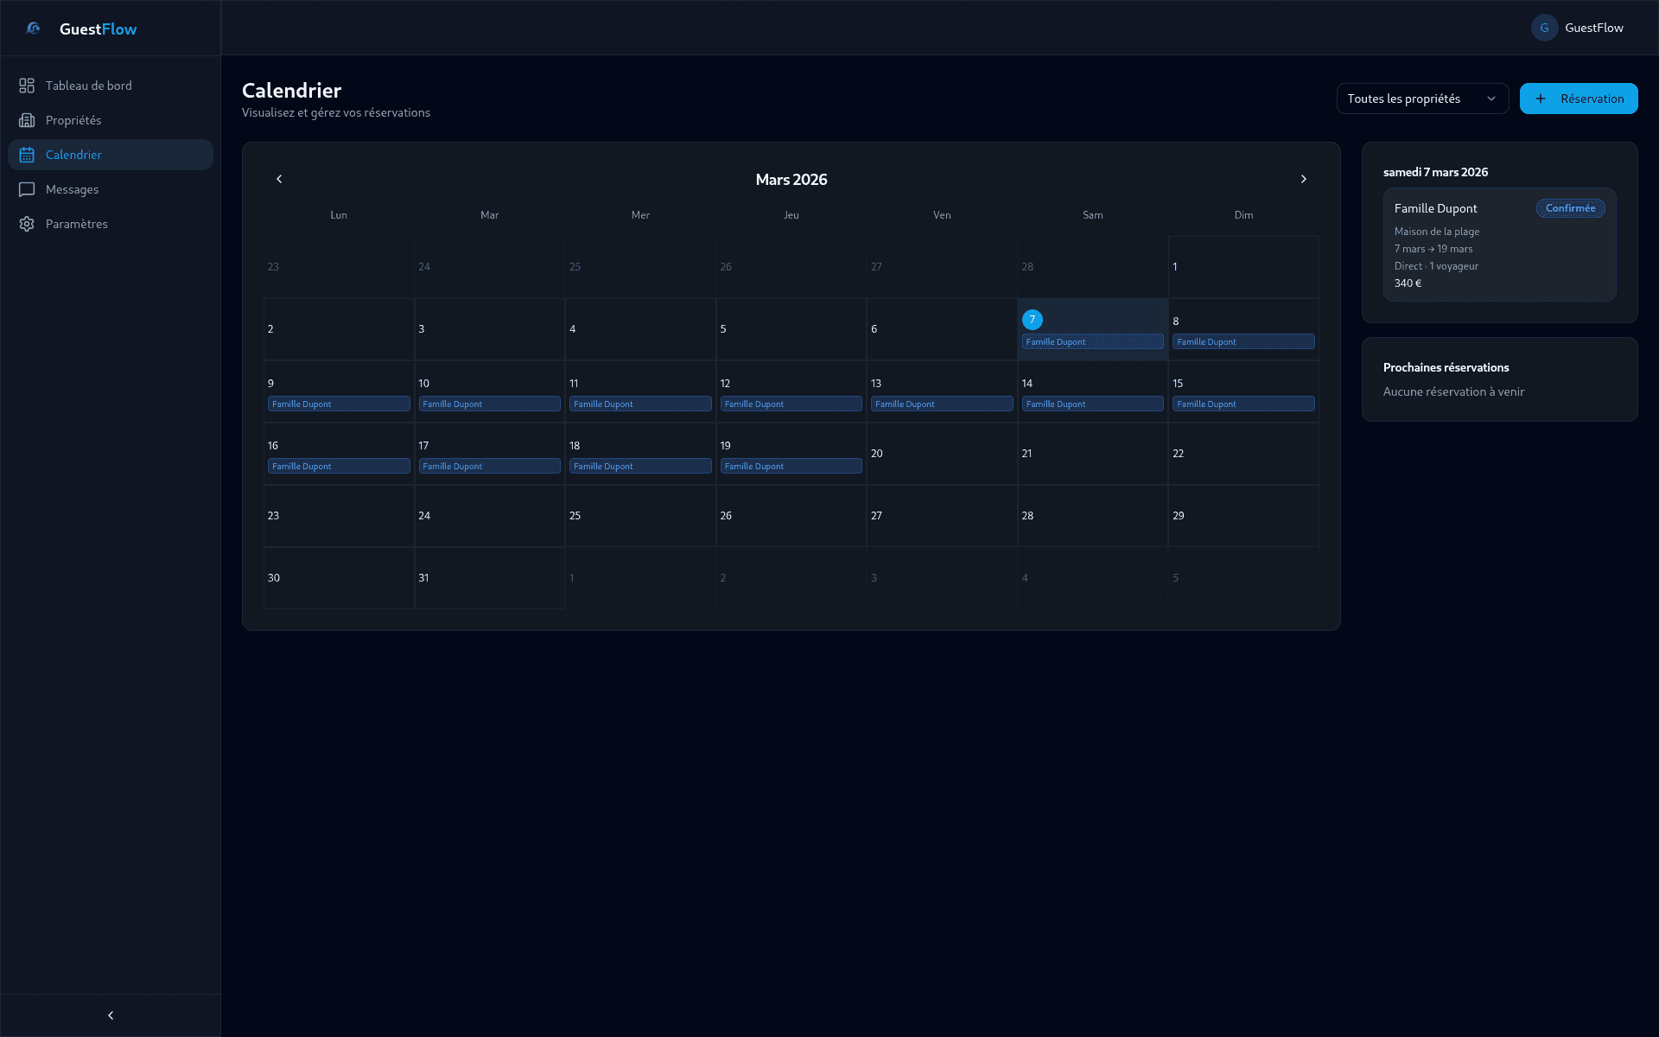Select Messages in sidebar menu
1659x1037 pixels.
(73, 189)
